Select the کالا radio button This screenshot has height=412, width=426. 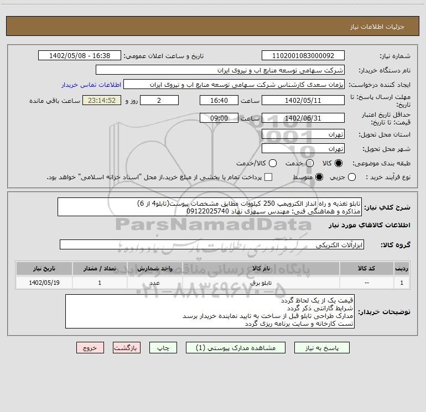click(339, 163)
